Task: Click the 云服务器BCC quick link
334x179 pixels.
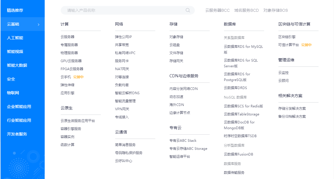Action: pyautogui.click(x=217, y=10)
